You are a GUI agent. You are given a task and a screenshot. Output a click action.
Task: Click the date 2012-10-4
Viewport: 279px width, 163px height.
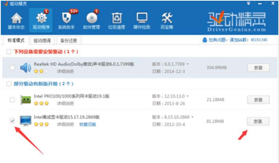click(175, 124)
